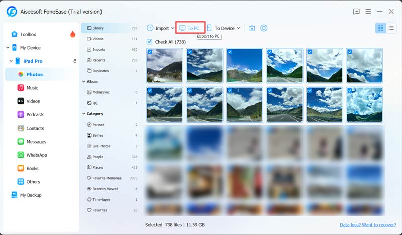Click the Aiseesoft FoneEase logo icon
Image resolution: width=402 pixels, height=235 pixels.
(12, 11)
